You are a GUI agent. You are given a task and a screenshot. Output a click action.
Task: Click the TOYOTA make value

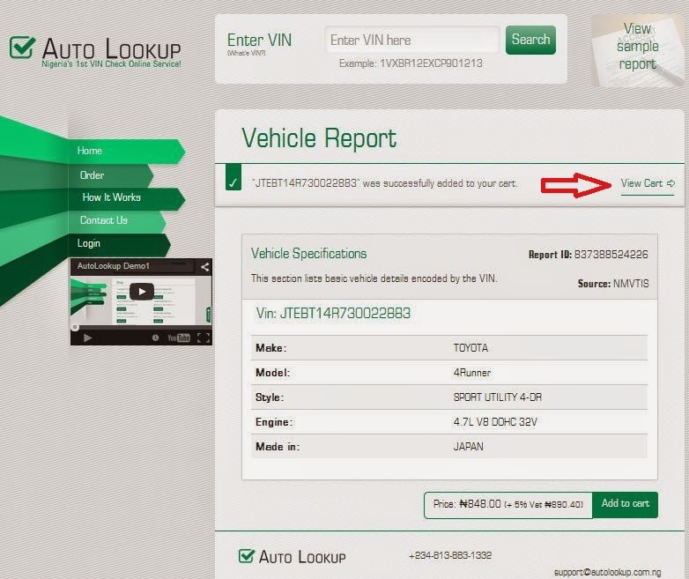(x=470, y=348)
